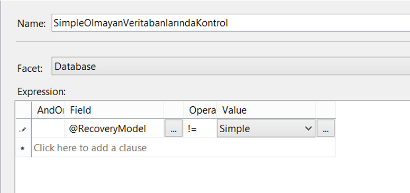Select the @RecoveryModel field cell
Viewport: 410px width, 193px height.
114,128
